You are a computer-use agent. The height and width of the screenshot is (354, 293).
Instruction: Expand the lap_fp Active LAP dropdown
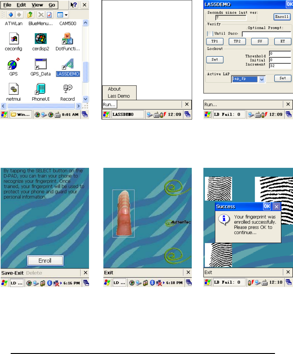[261, 79]
